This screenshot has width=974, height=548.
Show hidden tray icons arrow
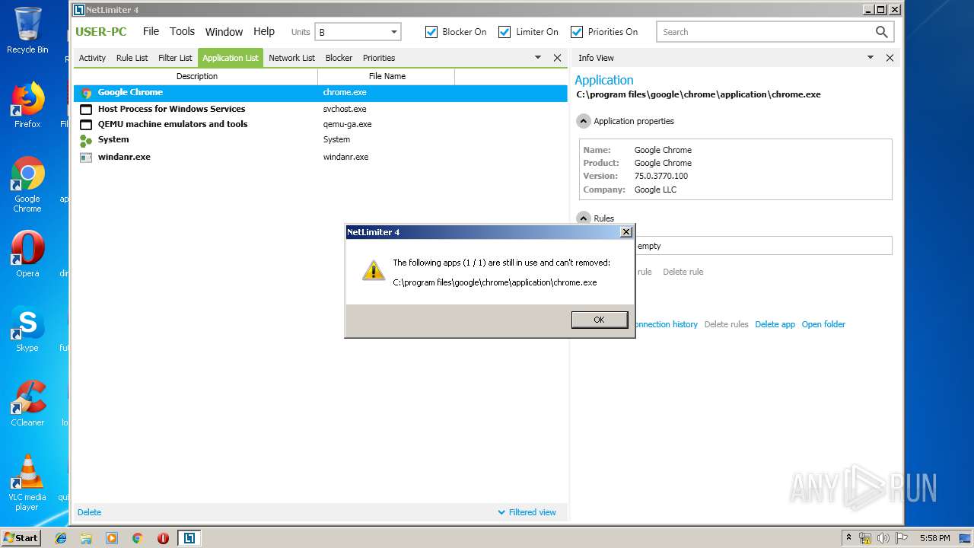848,538
